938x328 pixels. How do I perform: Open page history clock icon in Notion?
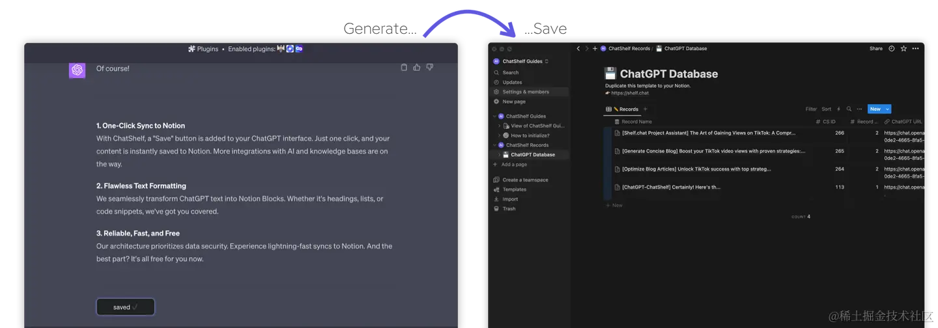point(892,48)
